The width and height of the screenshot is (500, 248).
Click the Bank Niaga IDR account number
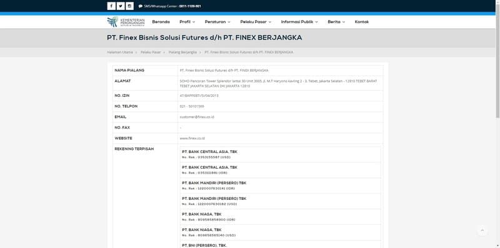[x=209, y=220]
